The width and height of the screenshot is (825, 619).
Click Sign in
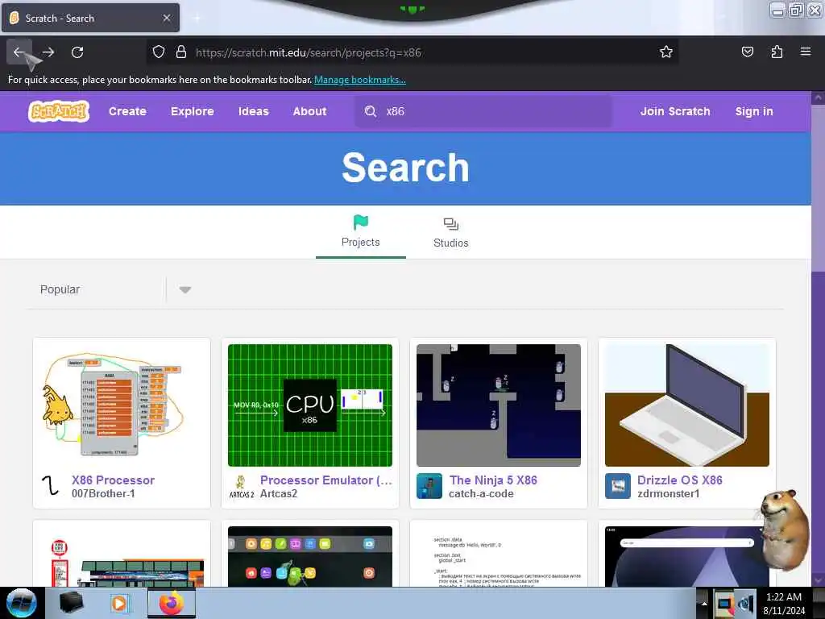[x=754, y=111]
